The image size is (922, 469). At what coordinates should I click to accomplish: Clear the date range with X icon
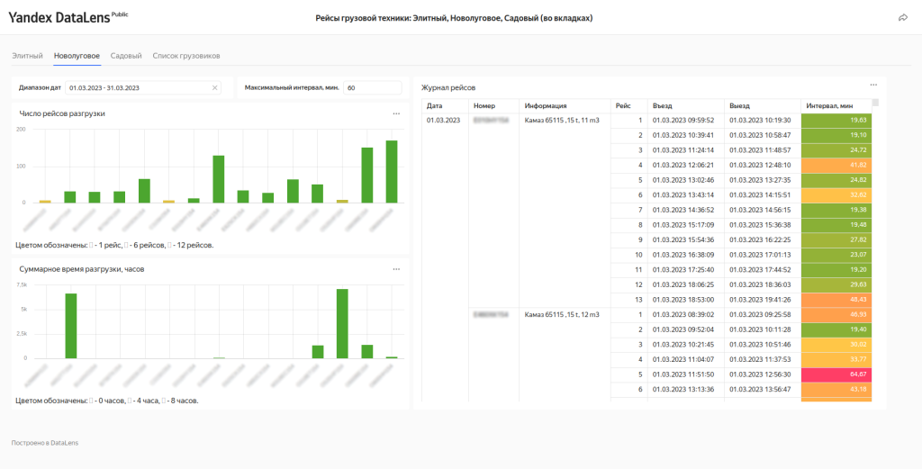coord(215,88)
